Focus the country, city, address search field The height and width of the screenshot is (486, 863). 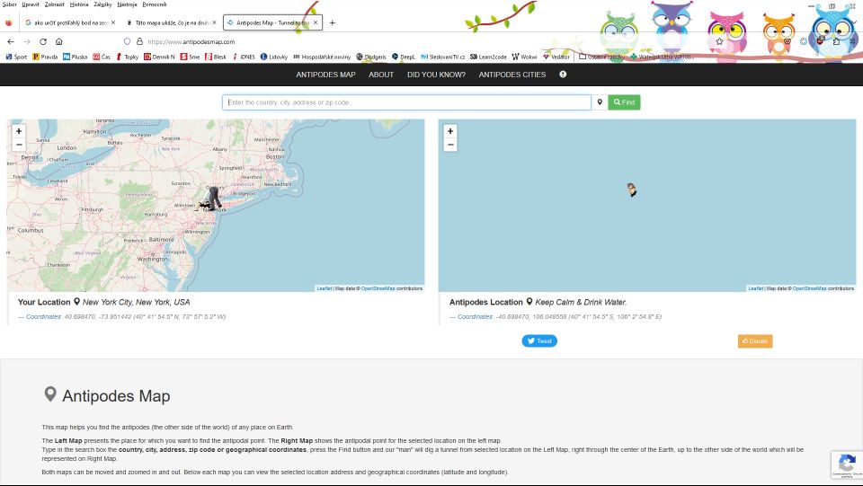tap(406, 102)
